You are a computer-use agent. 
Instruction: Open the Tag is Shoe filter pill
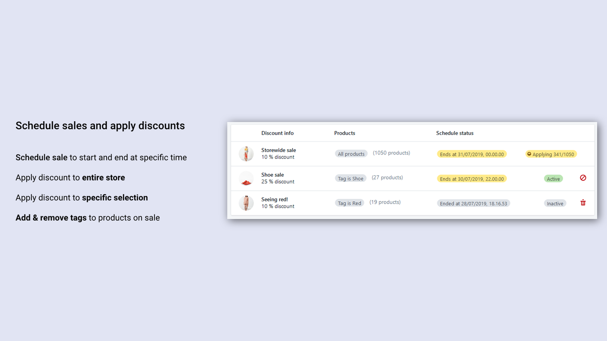(350, 178)
